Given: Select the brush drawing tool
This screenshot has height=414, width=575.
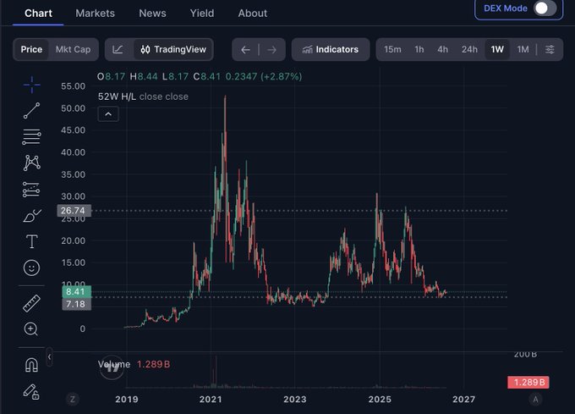Looking at the screenshot, I should (x=31, y=216).
